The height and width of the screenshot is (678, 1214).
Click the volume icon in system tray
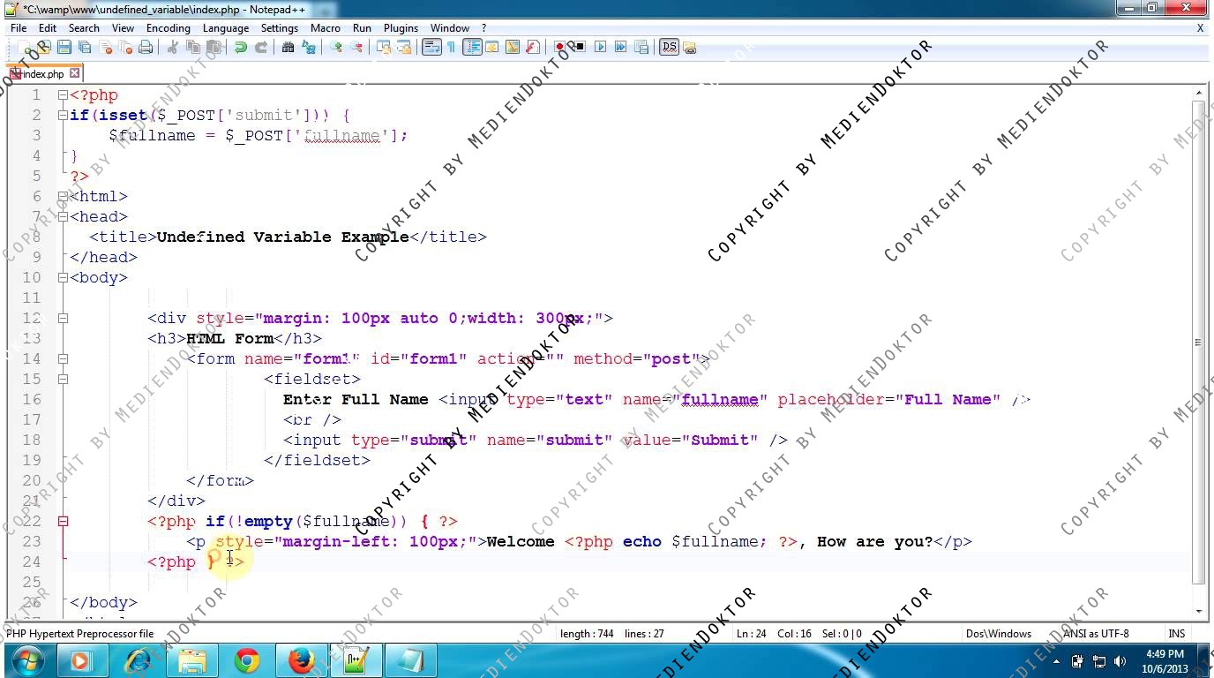pyautogui.click(x=1120, y=660)
